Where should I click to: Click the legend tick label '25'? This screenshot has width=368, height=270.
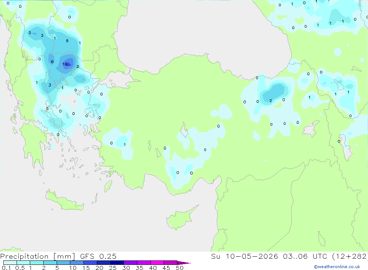113,268
